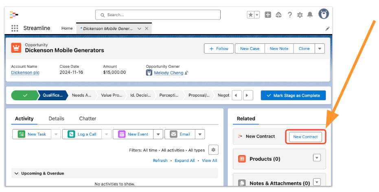This screenshot has height=192, width=379.
Task: Open the Dickenson plc account link
Action: pyautogui.click(x=25, y=73)
